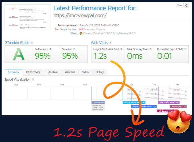Click the Canada flag icon

81,29
